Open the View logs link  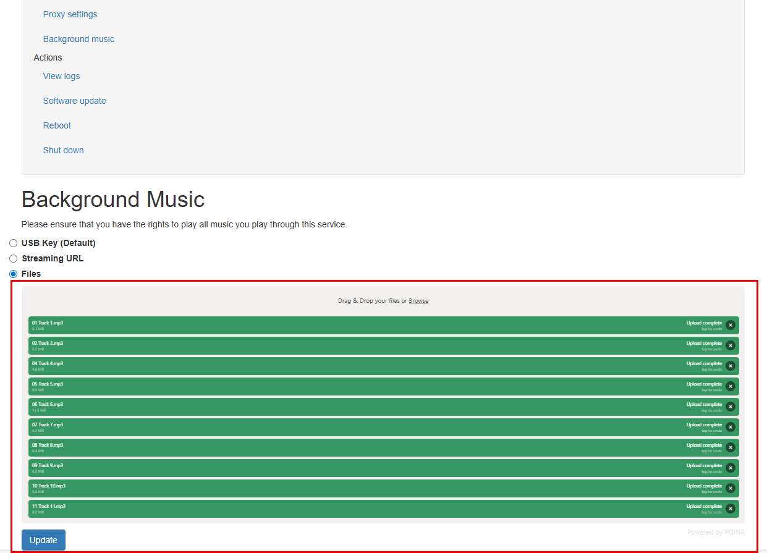[61, 76]
